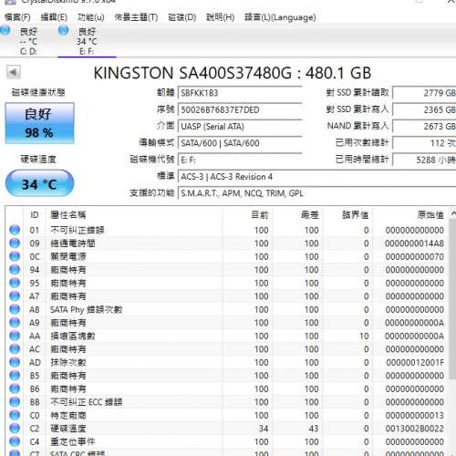The image size is (456, 456).
Task: Click raw value 0000000014A8
Action: [x=414, y=244]
